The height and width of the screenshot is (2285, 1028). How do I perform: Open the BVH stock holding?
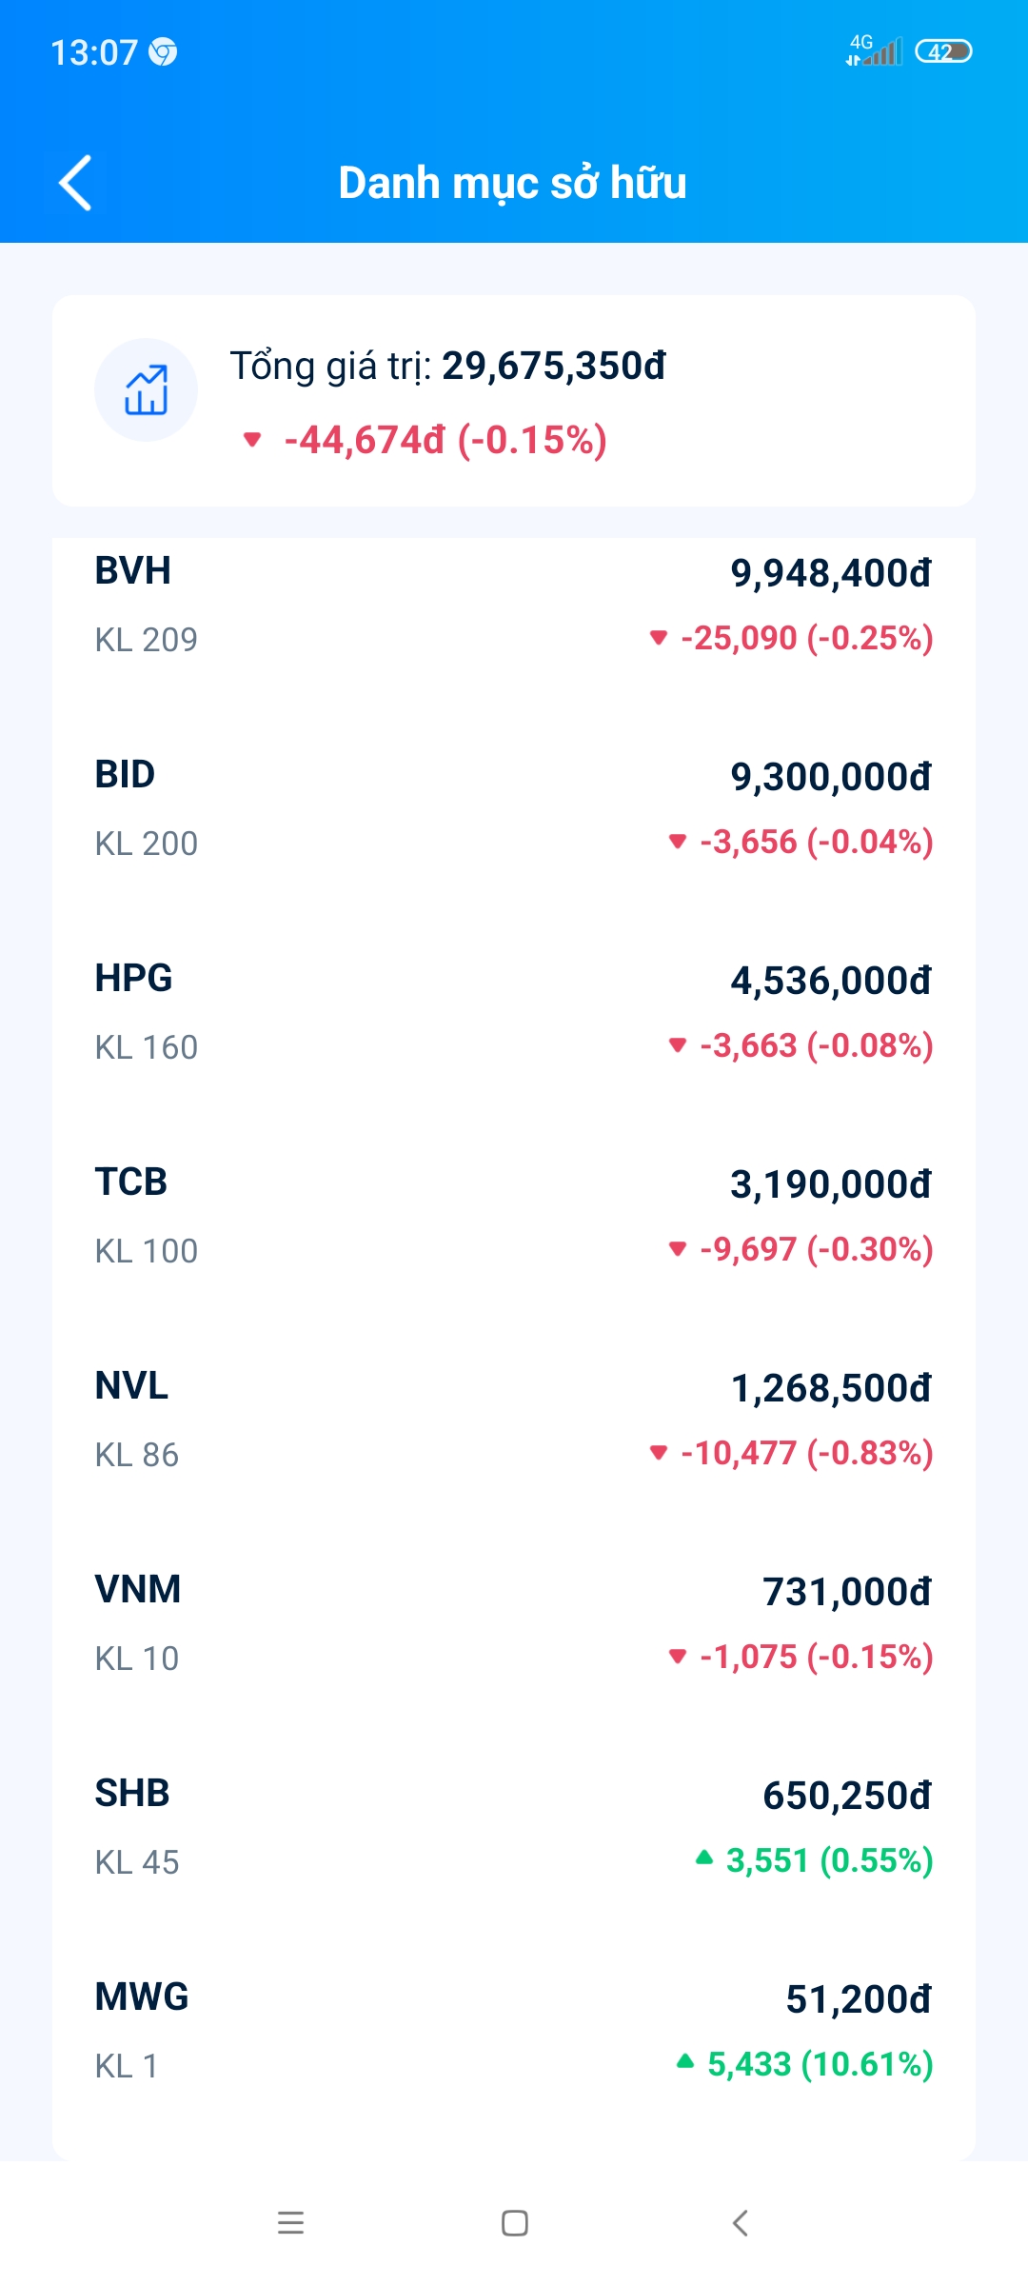click(514, 605)
